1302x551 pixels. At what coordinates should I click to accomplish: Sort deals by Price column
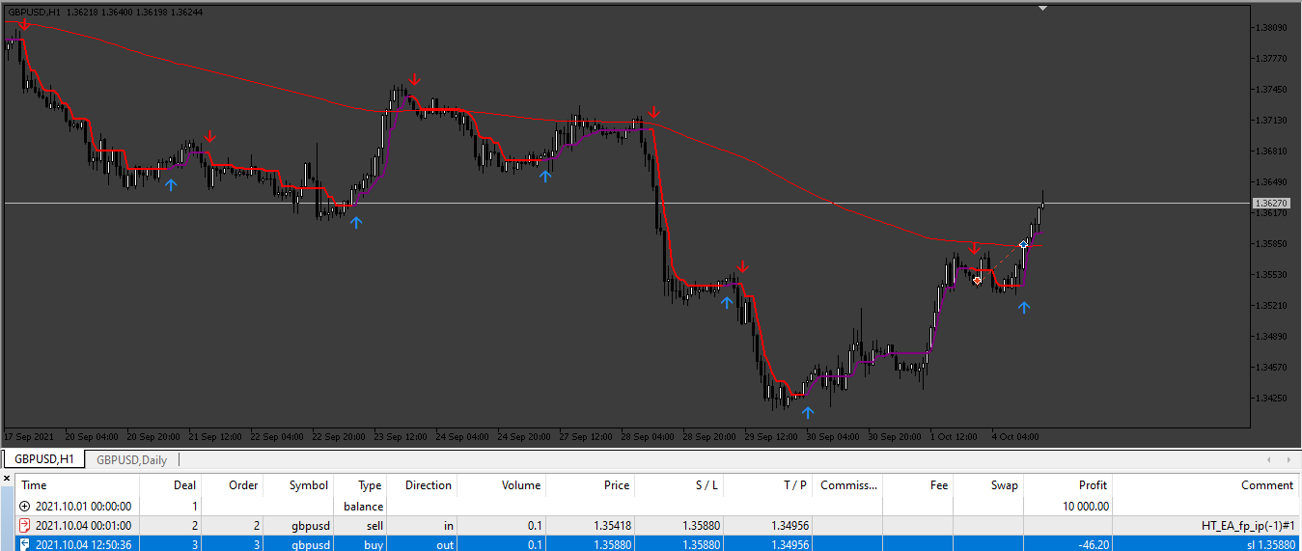(x=590, y=485)
